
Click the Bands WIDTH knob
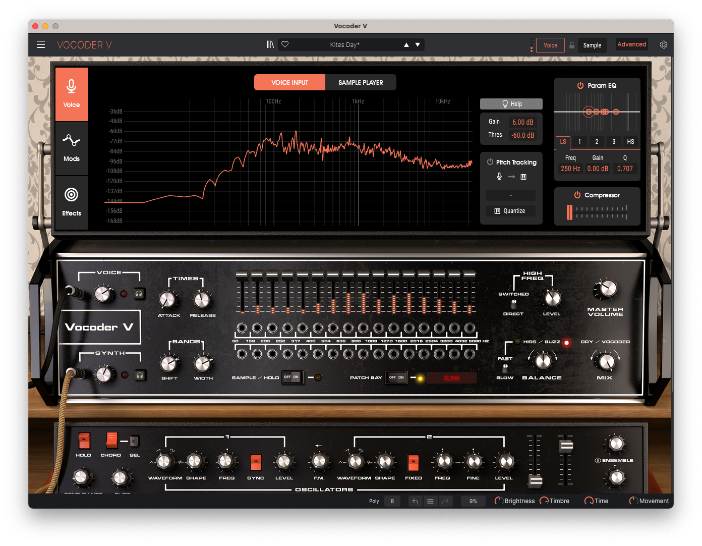click(203, 363)
